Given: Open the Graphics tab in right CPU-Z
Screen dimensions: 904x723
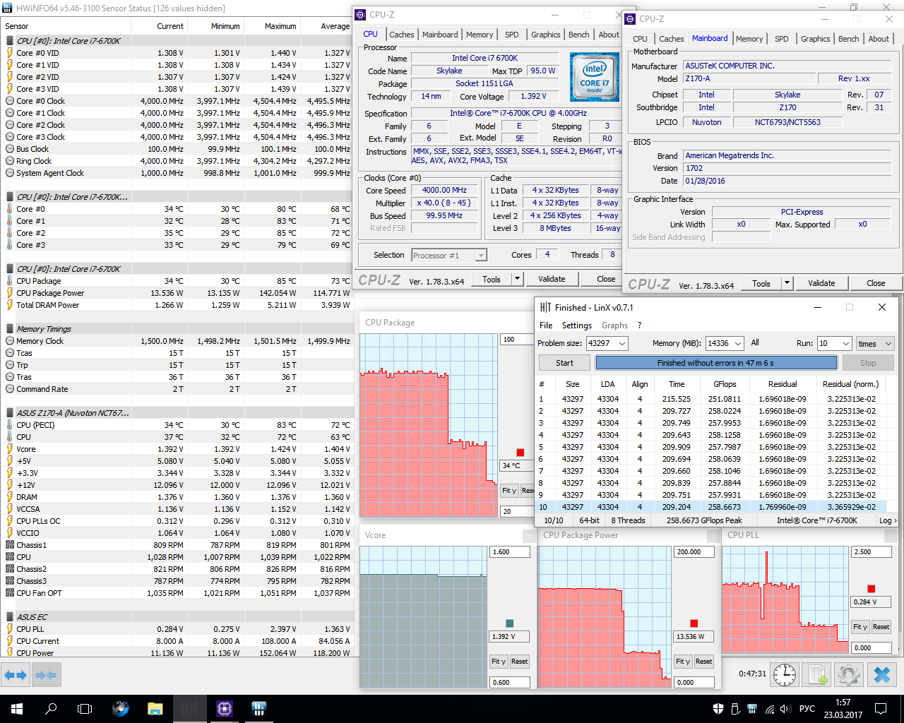Looking at the screenshot, I should 815,39.
